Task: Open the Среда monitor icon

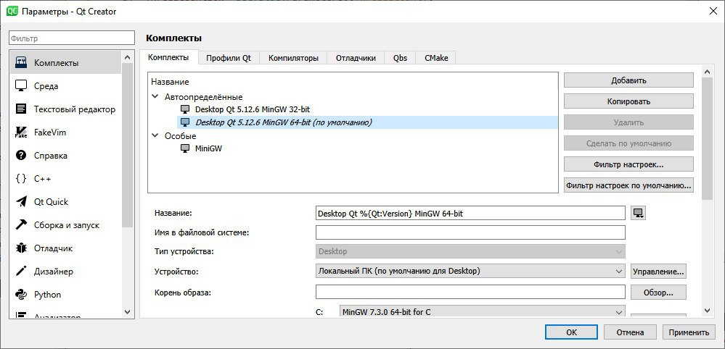Action: (x=21, y=85)
